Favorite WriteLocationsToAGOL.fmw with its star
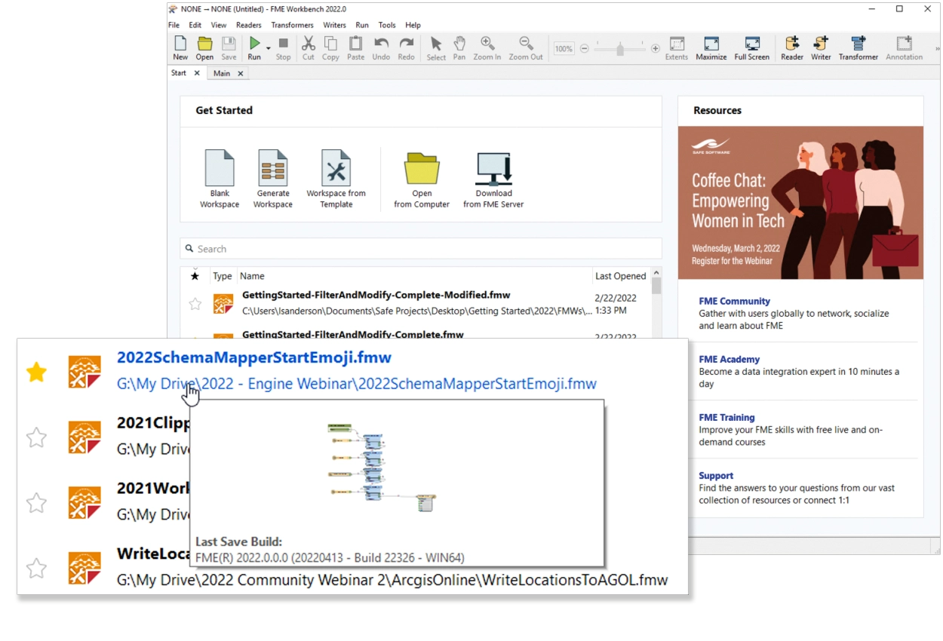Image resolution: width=943 pixels, height=641 pixels. (36, 568)
